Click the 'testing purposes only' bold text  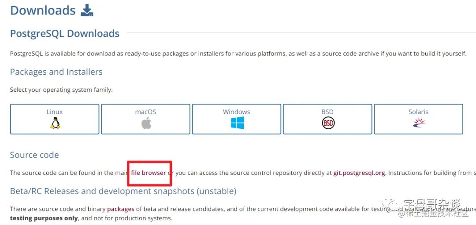point(44,218)
